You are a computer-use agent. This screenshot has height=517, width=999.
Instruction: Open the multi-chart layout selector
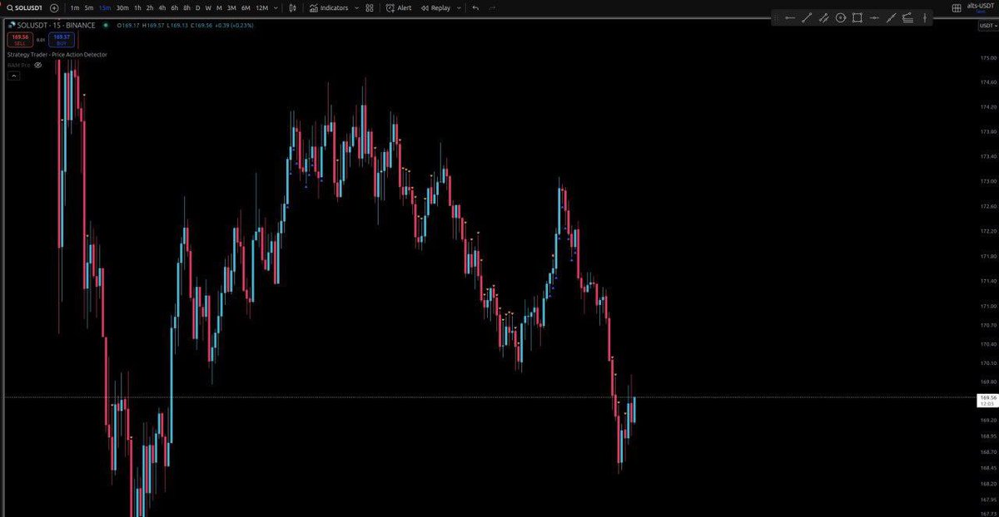pos(956,7)
